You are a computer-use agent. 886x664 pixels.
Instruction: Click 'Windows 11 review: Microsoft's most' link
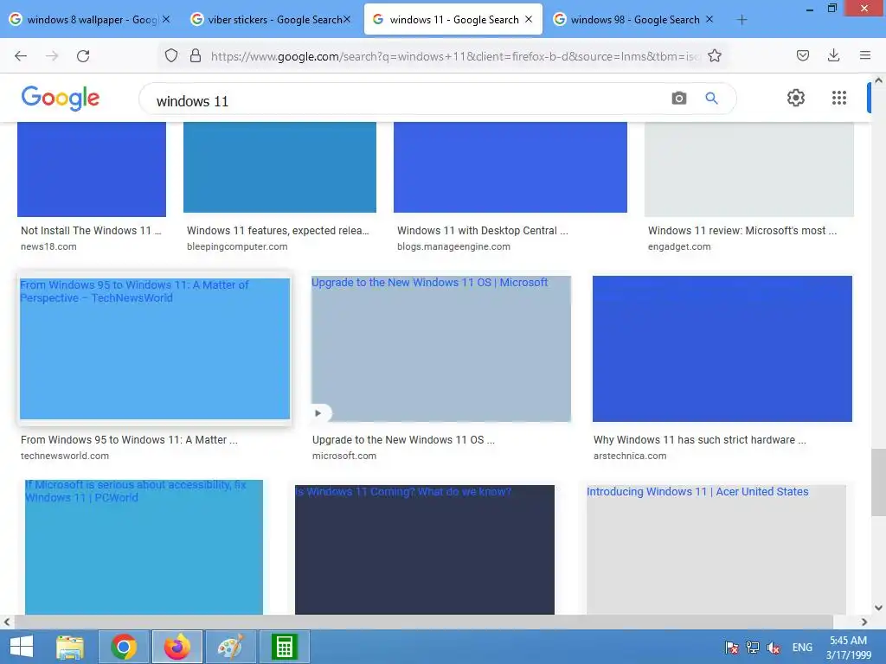(x=742, y=230)
